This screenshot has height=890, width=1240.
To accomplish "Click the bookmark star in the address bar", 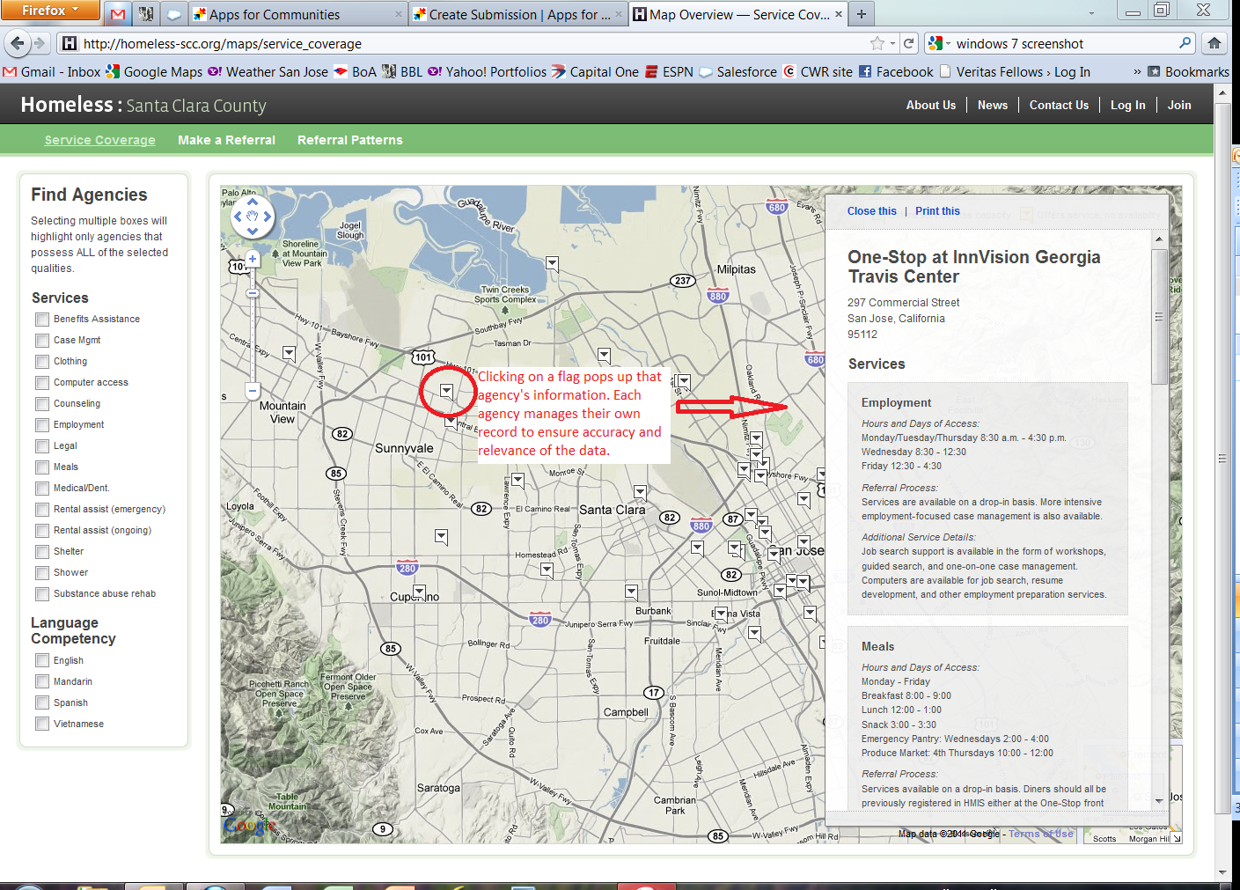I will click(877, 42).
